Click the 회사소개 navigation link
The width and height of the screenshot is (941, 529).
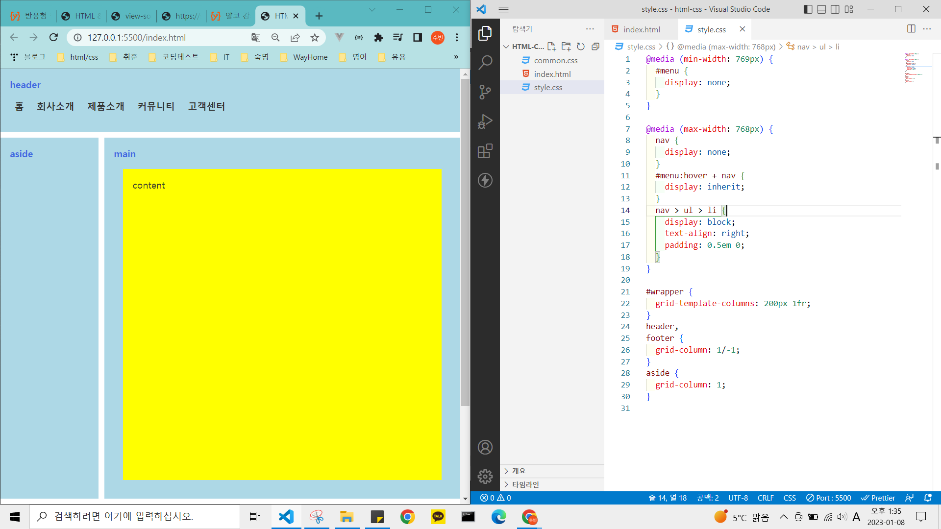tap(55, 106)
